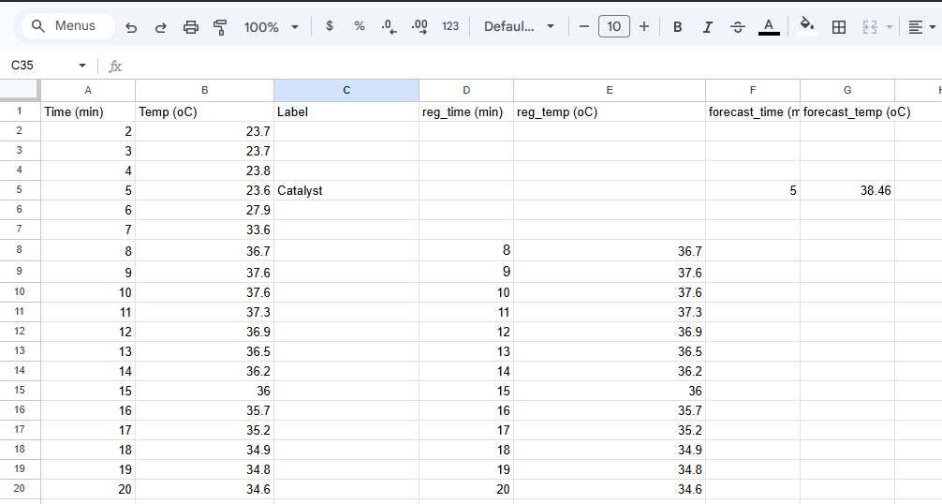The image size is (942, 504).
Task: Toggle strikethrough formatting
Action: pyautogui.click(x=738, y=27)
